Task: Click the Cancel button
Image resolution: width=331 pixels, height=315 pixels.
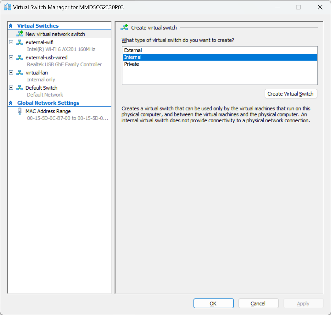Action: tap(258, 303)
